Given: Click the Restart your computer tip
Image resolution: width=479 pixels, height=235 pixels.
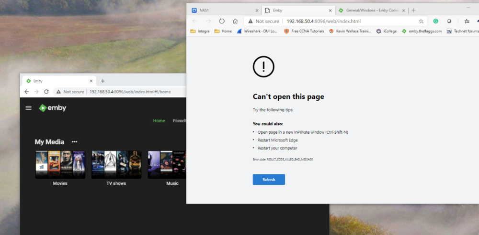Looking at the screenshot, I should click(277, 148).
